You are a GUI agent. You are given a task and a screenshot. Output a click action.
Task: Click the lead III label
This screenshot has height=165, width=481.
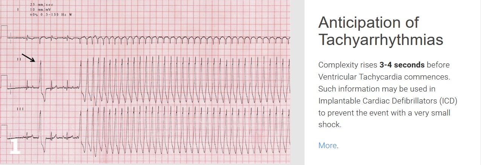point(20,109)
